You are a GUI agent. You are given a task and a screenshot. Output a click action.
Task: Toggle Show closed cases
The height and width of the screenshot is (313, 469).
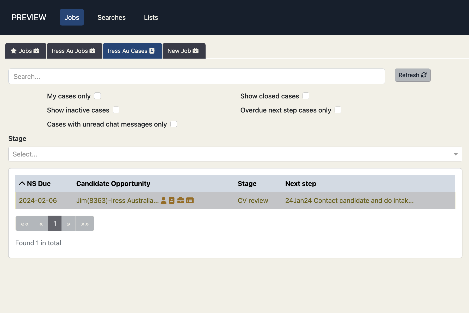(x=306, y=96)
